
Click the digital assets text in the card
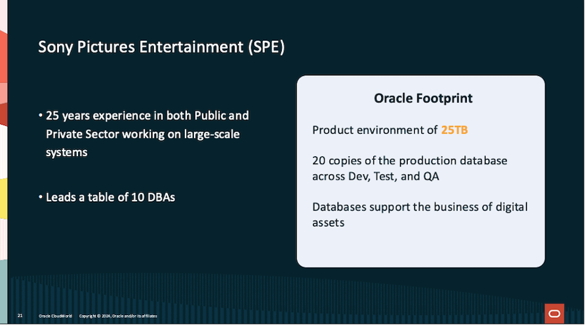pyautogui.click(x=328, y=222)
